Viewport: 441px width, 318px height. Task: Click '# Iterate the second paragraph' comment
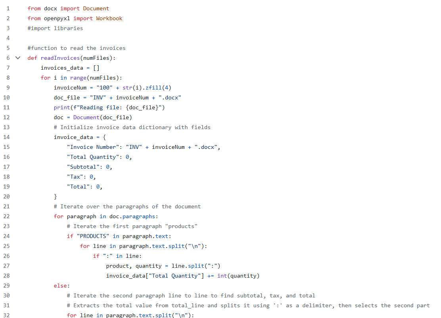pyautogui.click(x=191, y=295)
